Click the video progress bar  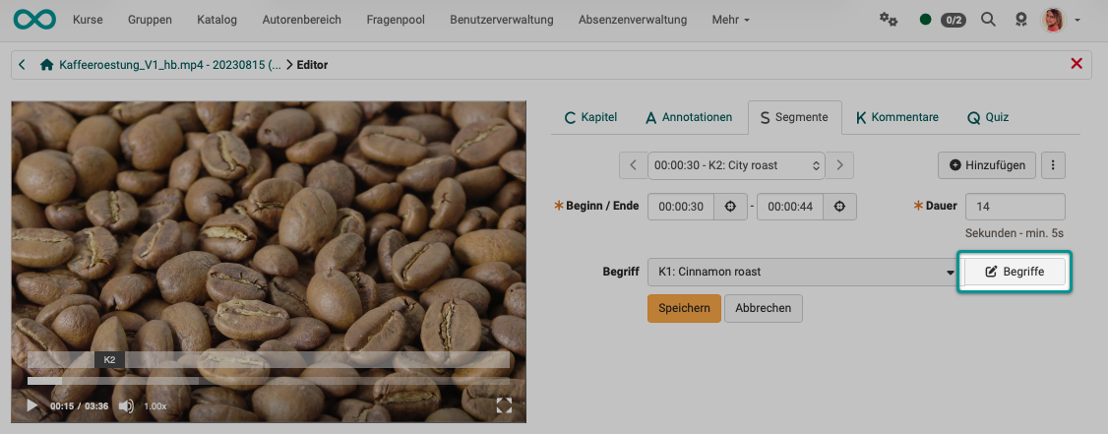(x=269, y=381)
